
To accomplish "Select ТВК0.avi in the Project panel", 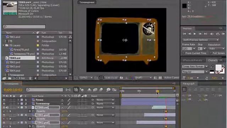I will pyautogui.click(x=15, y=58).
